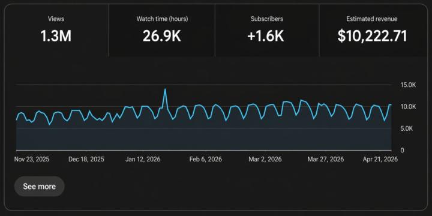Click the +1.6K subscribers value

click(x=266, y=36)
